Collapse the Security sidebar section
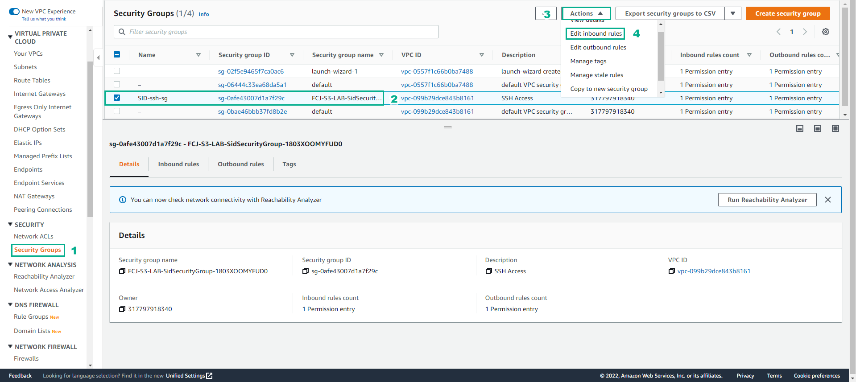The width and height of the screenshot is (856, 382). coord(10,224)
